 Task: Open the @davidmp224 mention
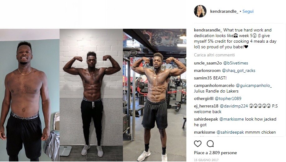tap(234, 106)
